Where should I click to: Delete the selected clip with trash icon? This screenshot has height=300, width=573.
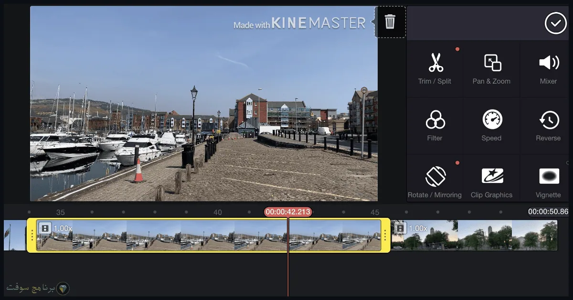[x=390, y=21]
